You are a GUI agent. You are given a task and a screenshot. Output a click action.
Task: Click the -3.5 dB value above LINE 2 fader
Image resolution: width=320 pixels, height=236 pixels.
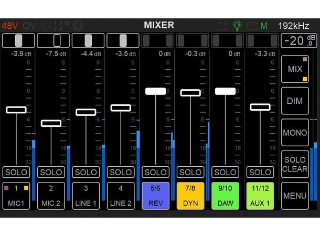pyautogui.click(x=126, y=54)
